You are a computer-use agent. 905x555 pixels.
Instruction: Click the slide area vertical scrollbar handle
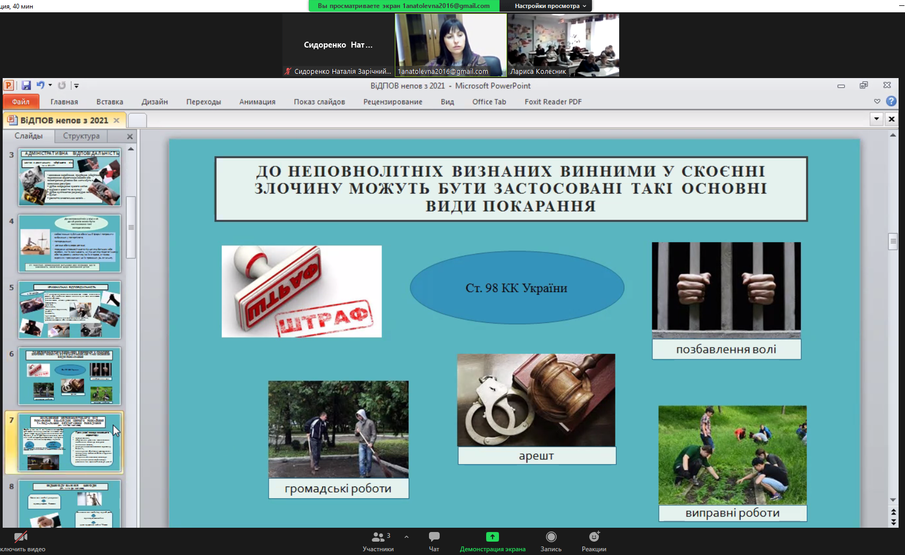coord(893,241)
